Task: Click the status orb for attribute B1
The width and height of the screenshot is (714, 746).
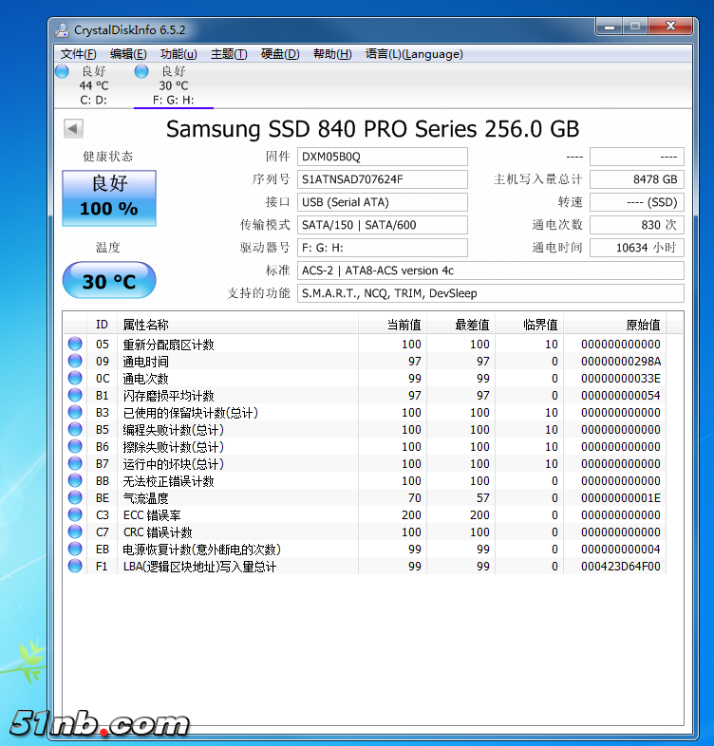Action: (75, 396)
